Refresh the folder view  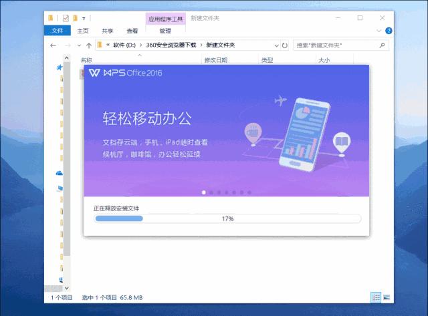[285, 45]
